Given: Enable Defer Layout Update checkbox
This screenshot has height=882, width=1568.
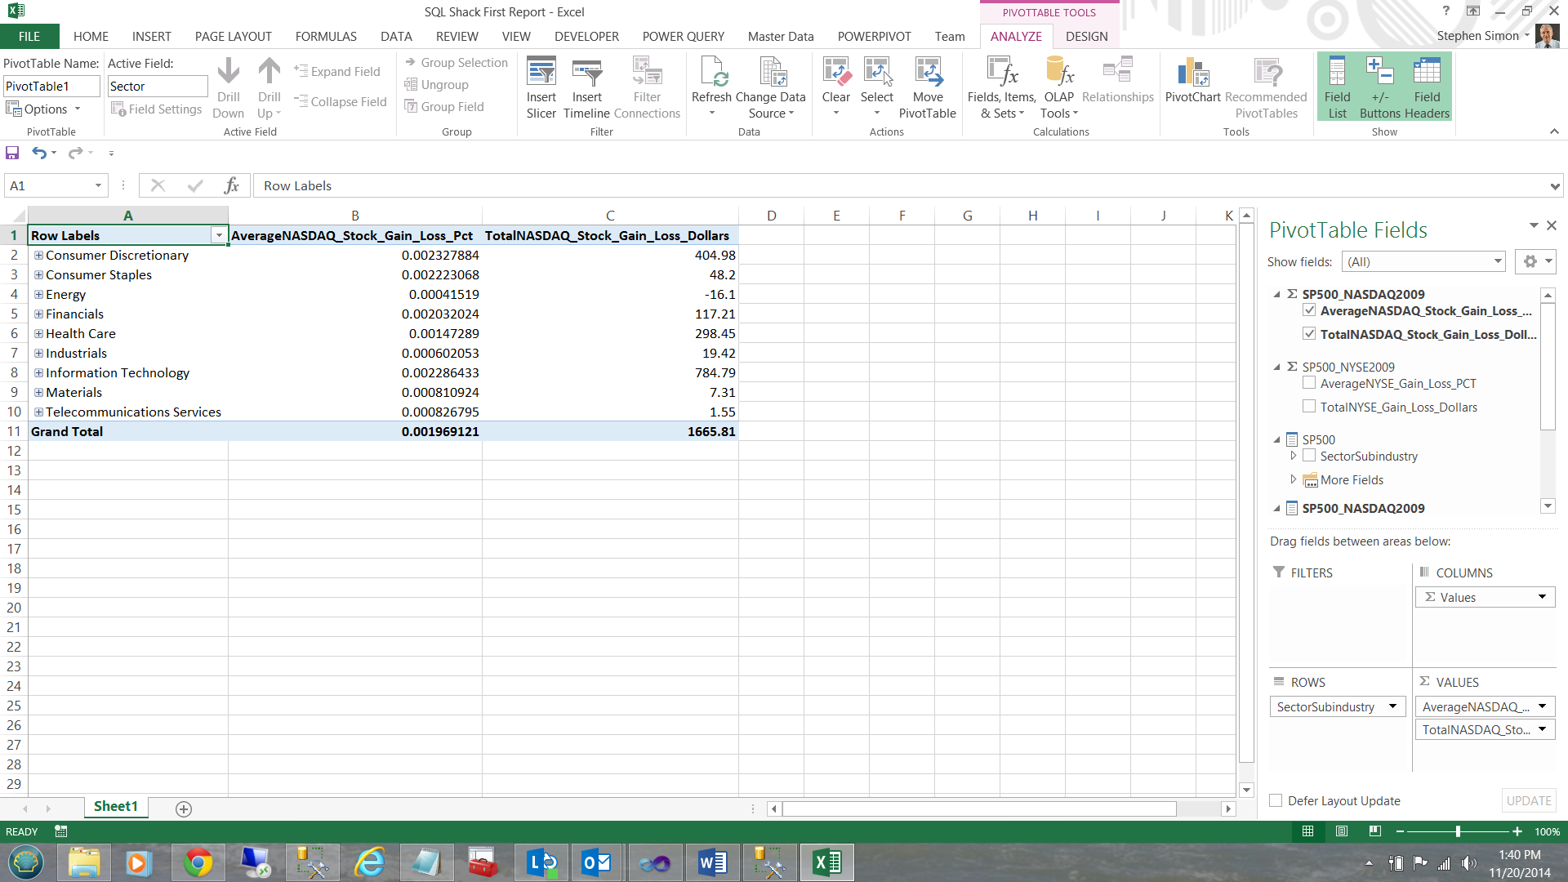Looking at the screenshot, I should [x=1276, y=801].
